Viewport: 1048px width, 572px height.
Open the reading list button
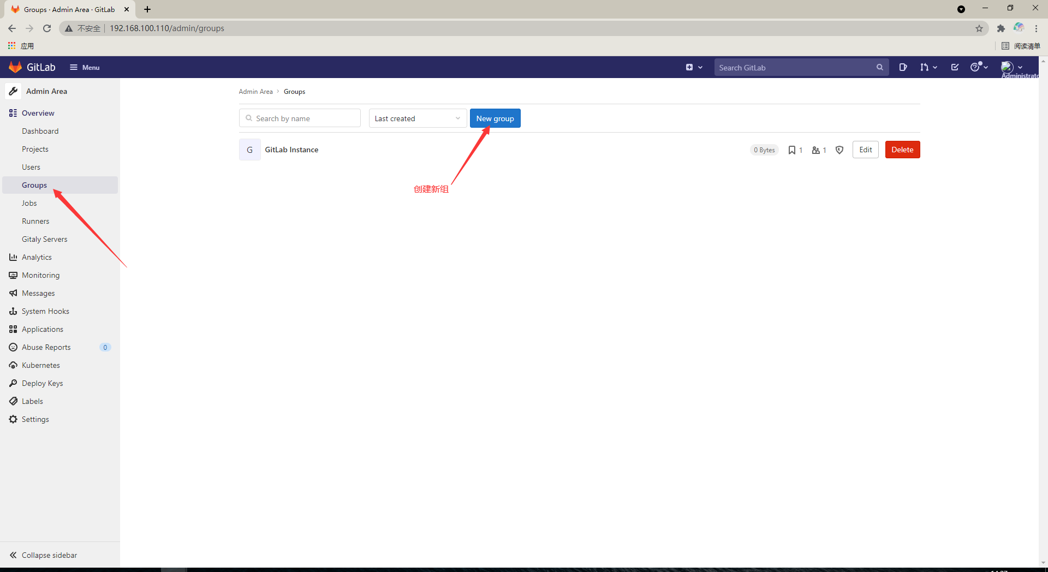point(1021,46)
